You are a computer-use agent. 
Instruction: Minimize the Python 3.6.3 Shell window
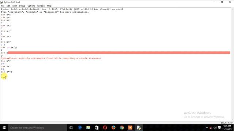tap(214, 2)
